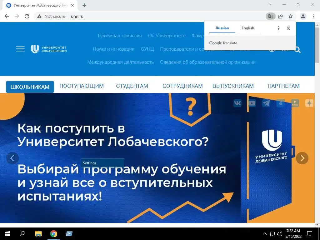This screenshot has height=240, width=320.
Task: Select ВЫПУСКНИКАМ tab
Action: tap(233, 86)
